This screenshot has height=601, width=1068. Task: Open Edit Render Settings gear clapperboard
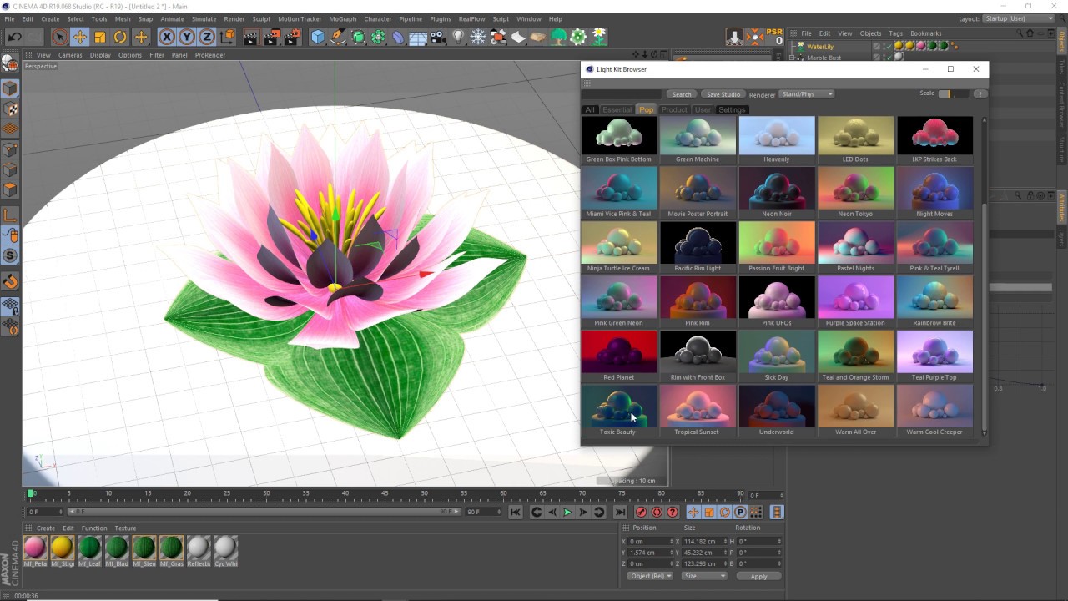pos(292,37)
